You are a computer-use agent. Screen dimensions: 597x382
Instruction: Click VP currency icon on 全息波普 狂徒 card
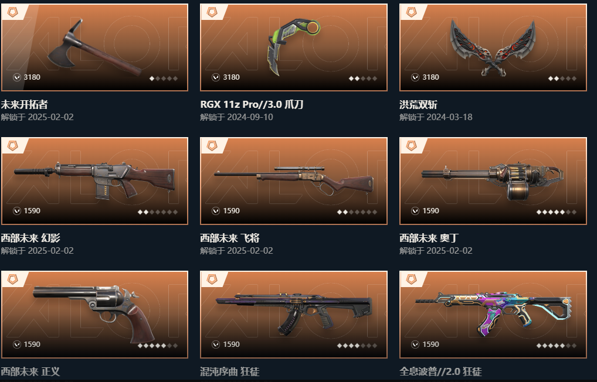[415, 345]
